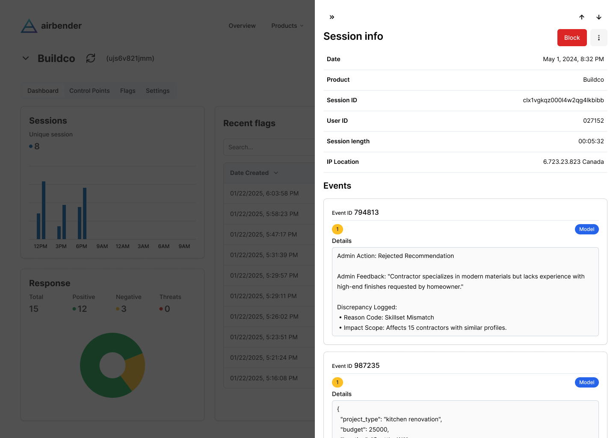The width and height of the screenshot is (616, 438).
Task: Go to next session with down arrow
Action: coord(599,17)
